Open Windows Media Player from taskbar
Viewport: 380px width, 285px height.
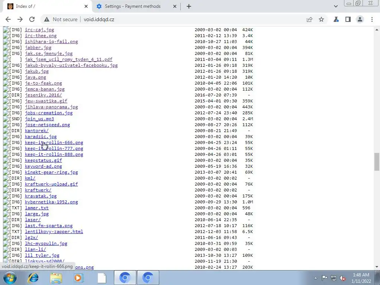78,278
